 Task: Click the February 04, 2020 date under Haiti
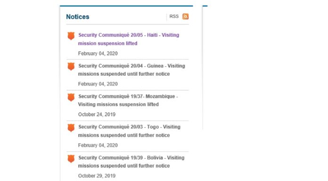(98, 54)
